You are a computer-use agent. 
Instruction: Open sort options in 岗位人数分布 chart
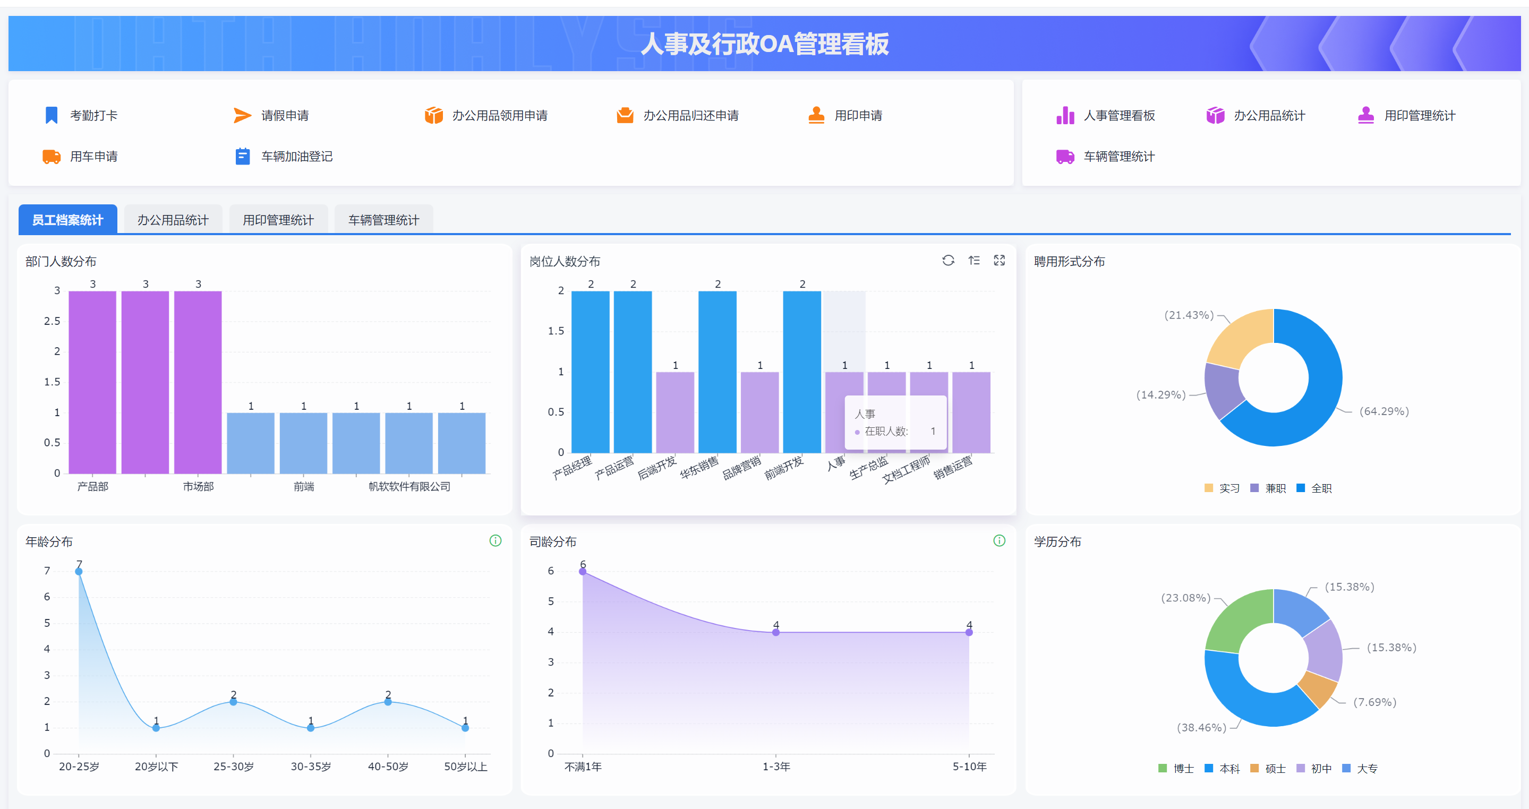[974, 260]
